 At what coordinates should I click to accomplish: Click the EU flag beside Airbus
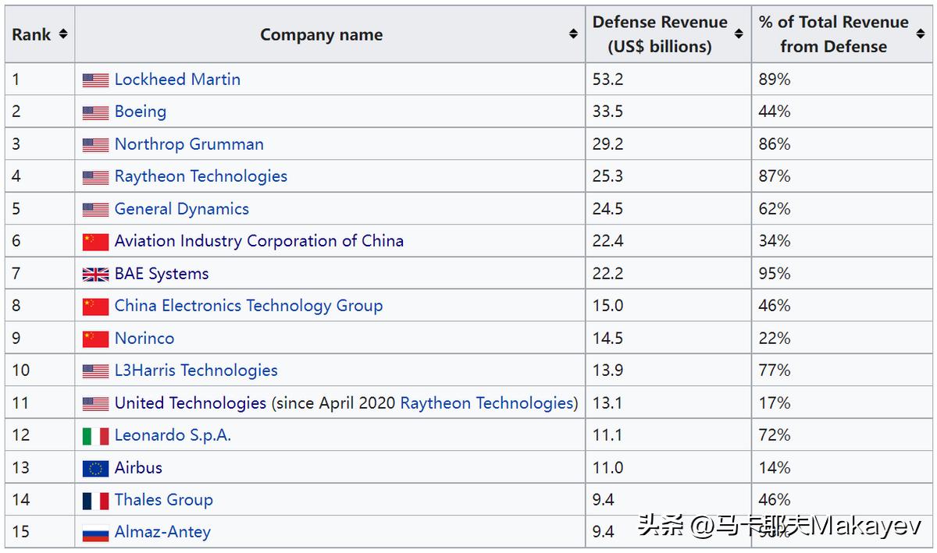pos(95,469)
